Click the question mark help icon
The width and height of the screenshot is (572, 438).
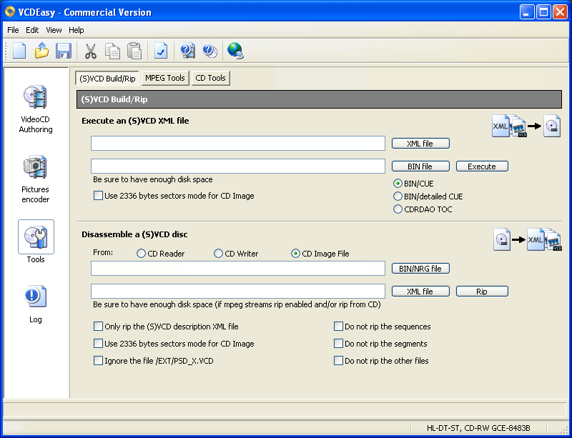[x=209, y=50]
